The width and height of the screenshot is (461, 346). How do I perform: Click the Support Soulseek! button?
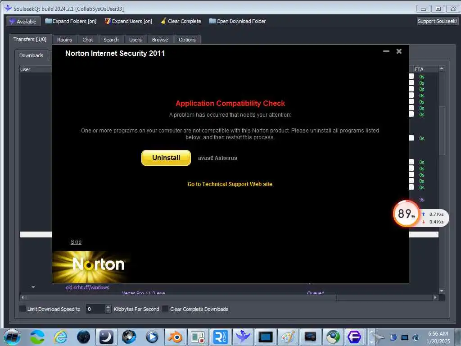(x=437, y=21)
